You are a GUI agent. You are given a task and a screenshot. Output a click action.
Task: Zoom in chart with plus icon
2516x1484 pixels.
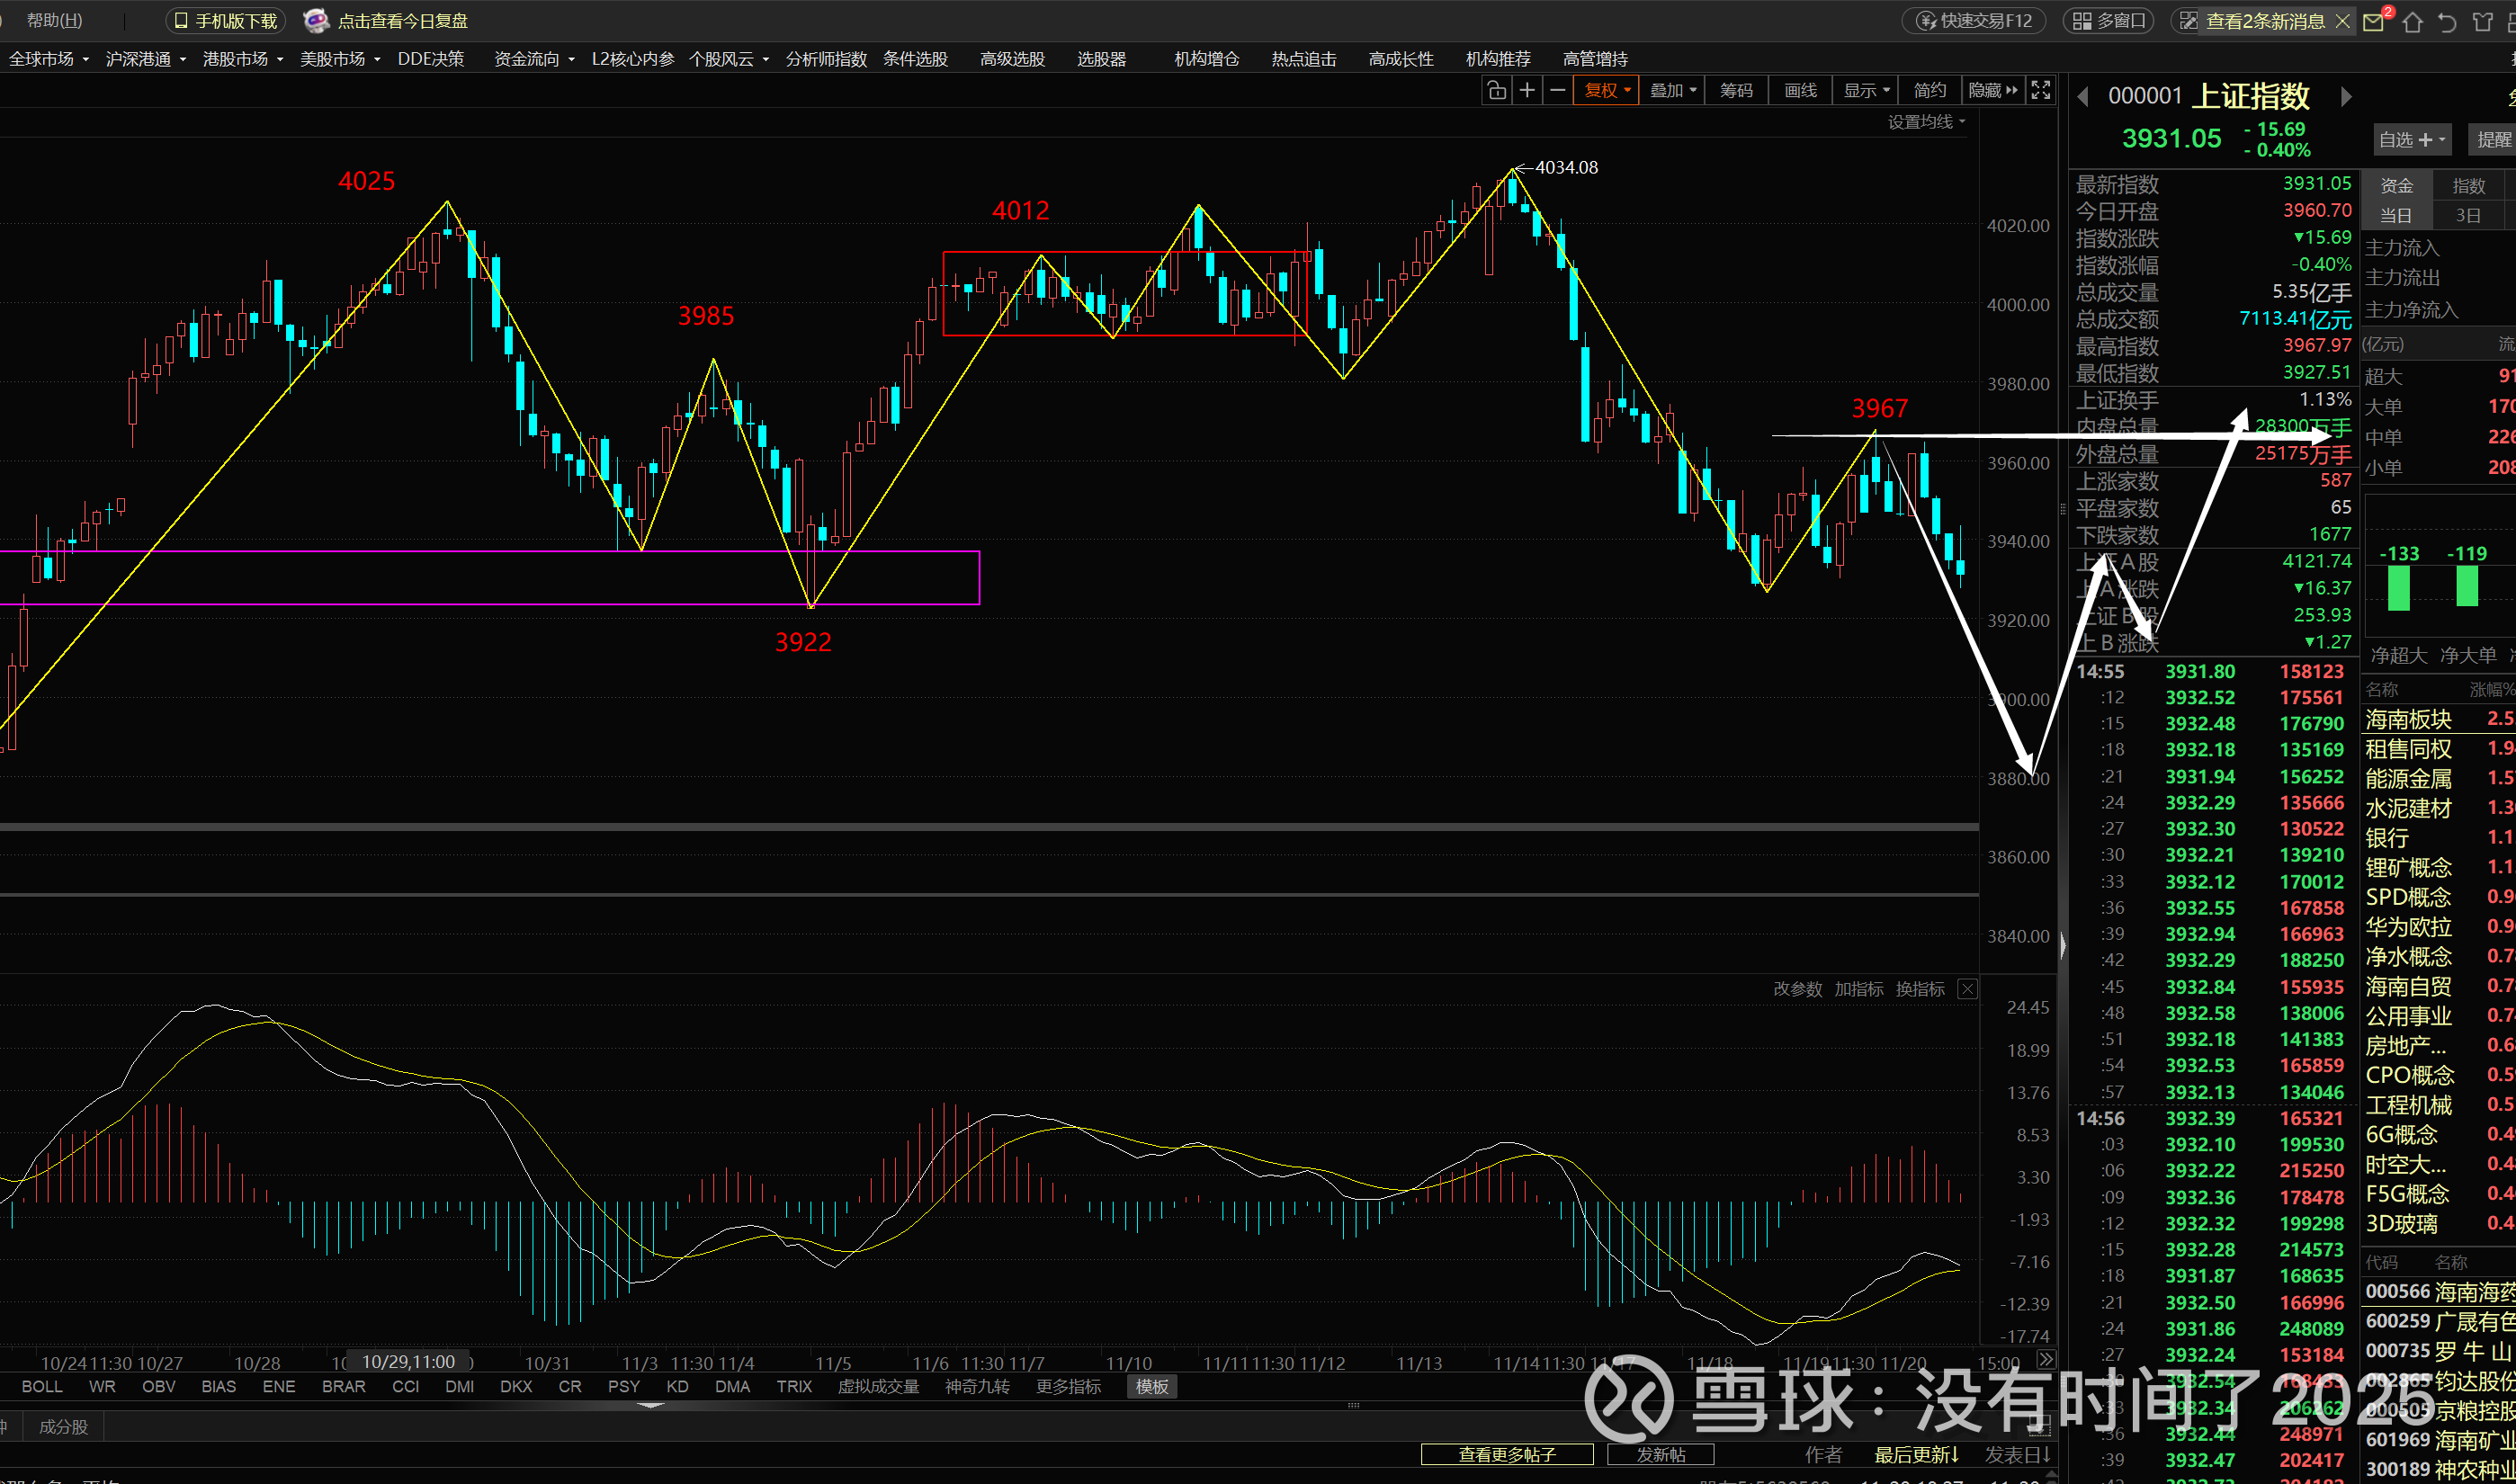pos(1527,91)
